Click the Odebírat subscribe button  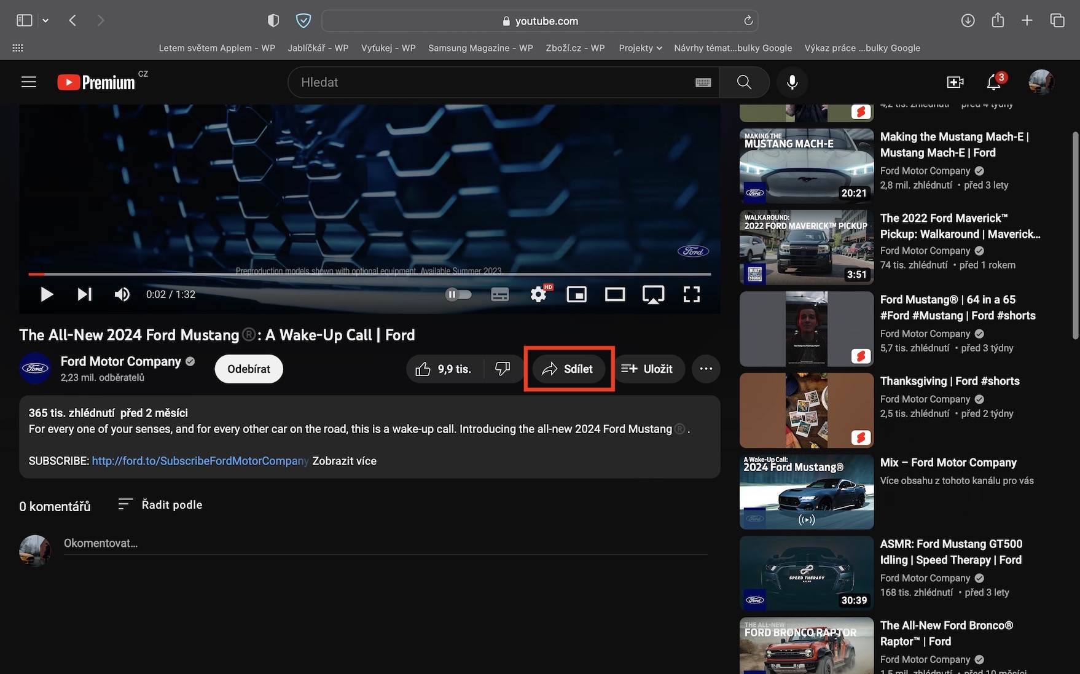[248, 369]
